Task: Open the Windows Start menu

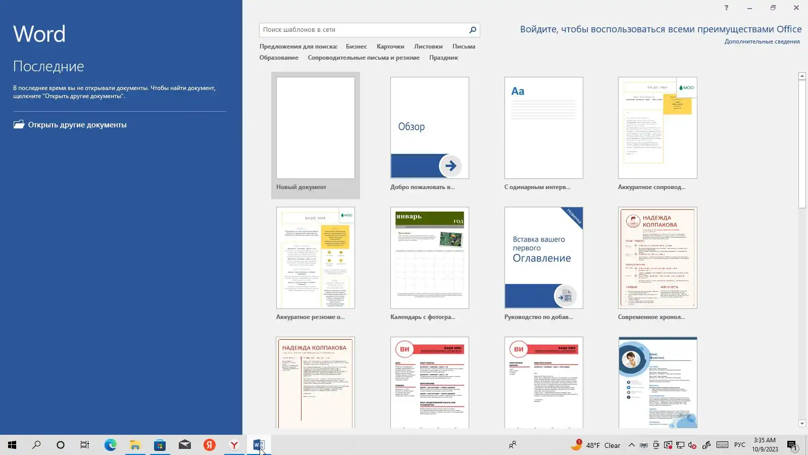Action: pyautogui.click(x=12, y=445)
